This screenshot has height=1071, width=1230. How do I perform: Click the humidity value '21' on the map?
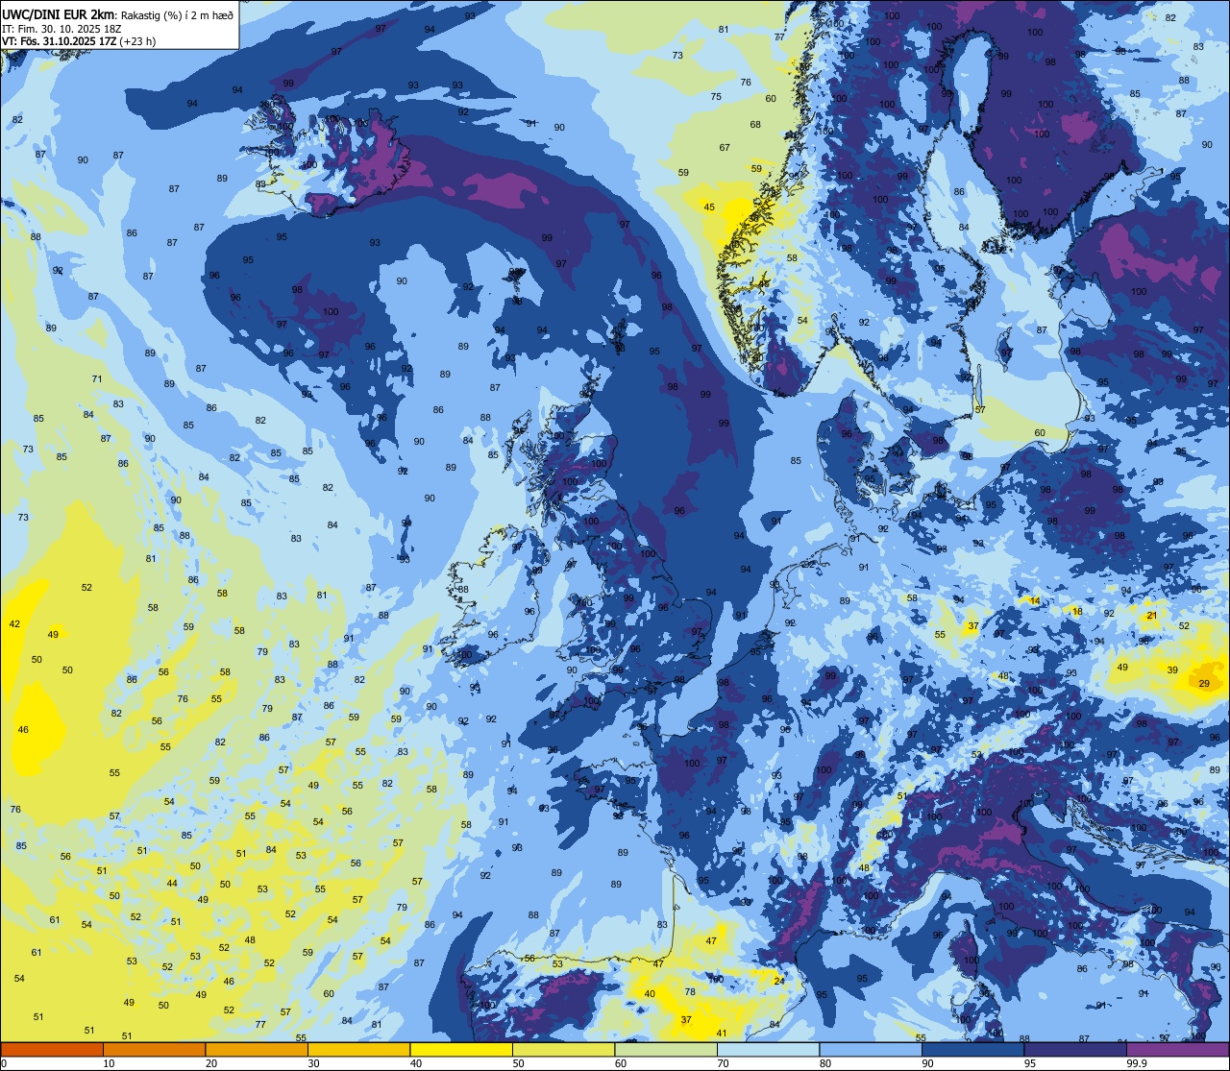pos(1151,615)
